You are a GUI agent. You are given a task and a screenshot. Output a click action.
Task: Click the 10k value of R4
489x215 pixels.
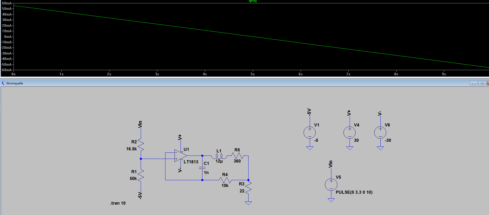(x=225, y=185)
